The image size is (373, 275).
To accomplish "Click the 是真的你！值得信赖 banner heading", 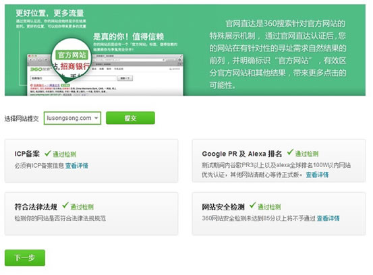I will pos(128,36).
